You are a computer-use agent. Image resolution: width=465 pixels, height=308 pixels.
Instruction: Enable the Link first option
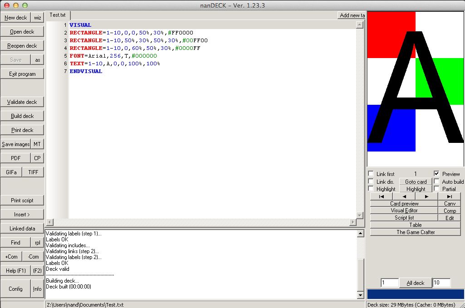[x=371, y=174]
